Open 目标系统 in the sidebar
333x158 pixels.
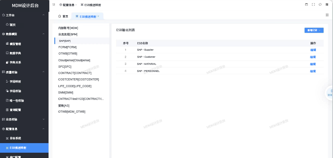pos(15,138)
